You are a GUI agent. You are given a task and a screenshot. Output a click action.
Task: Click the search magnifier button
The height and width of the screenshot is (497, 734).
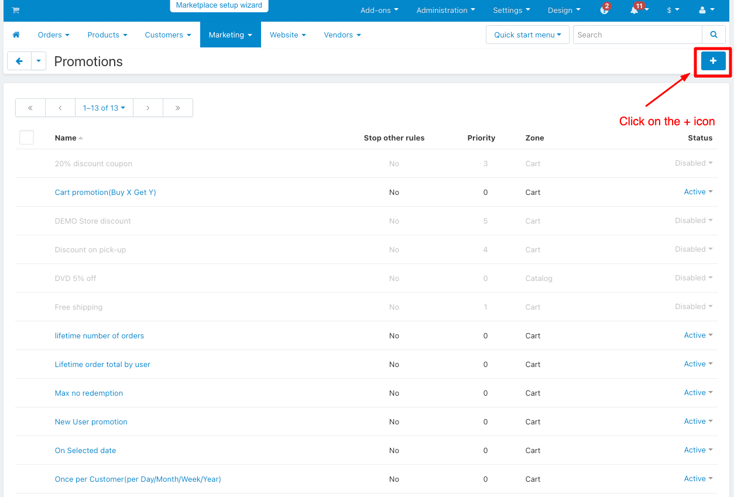pyautogui.click(x=714, y=35)
